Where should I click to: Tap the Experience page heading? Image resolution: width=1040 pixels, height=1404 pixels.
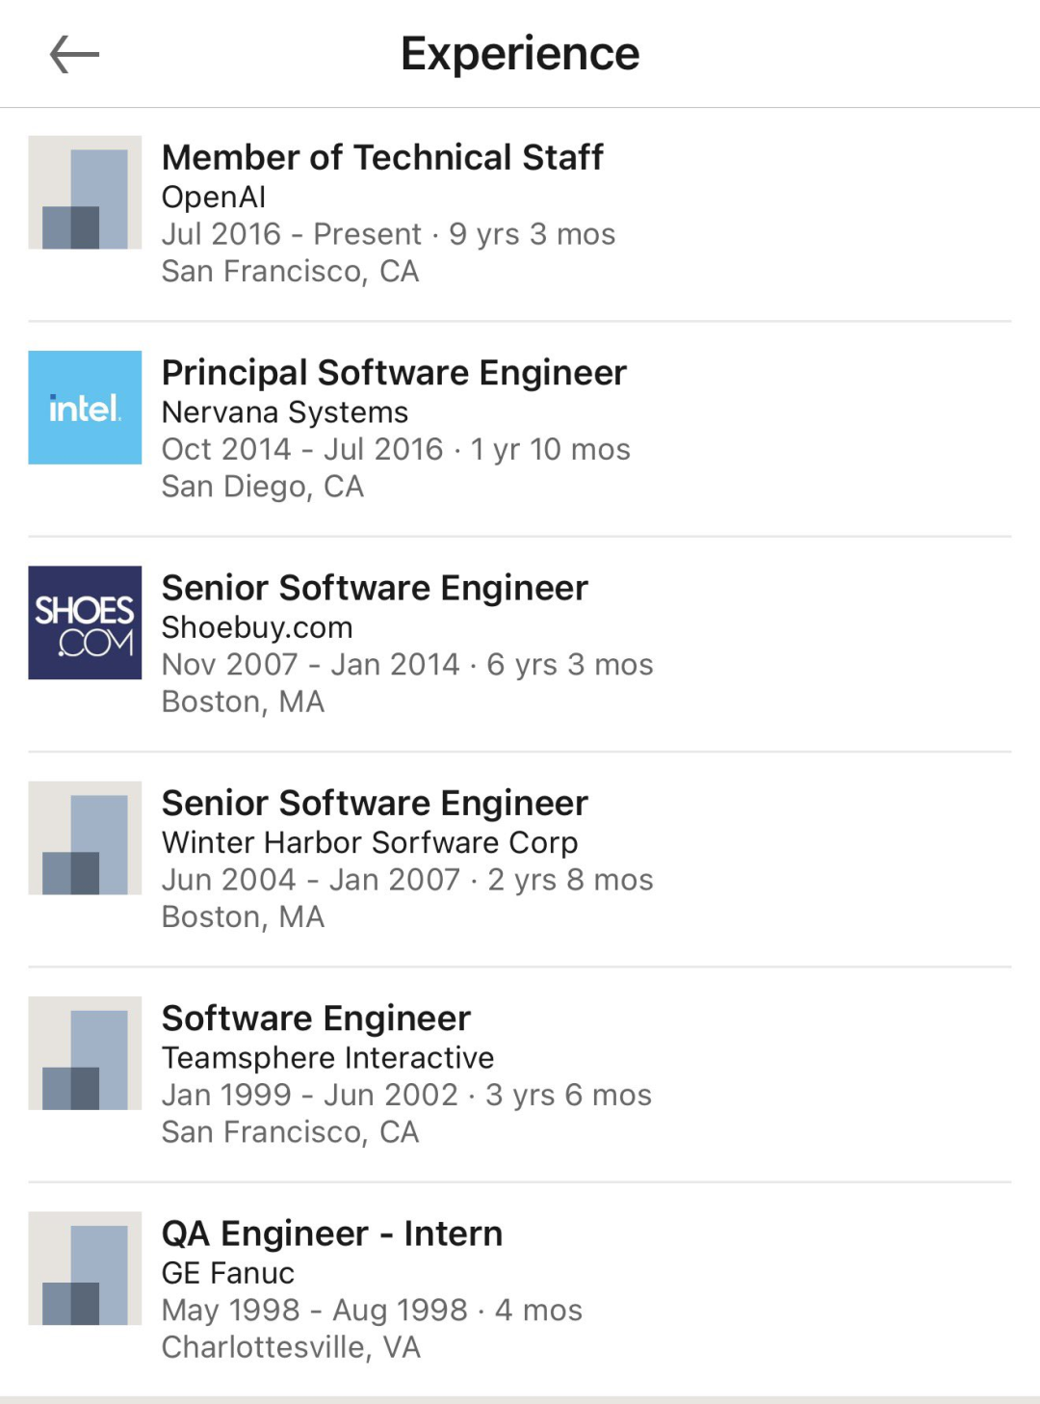(x=520, y=53)
